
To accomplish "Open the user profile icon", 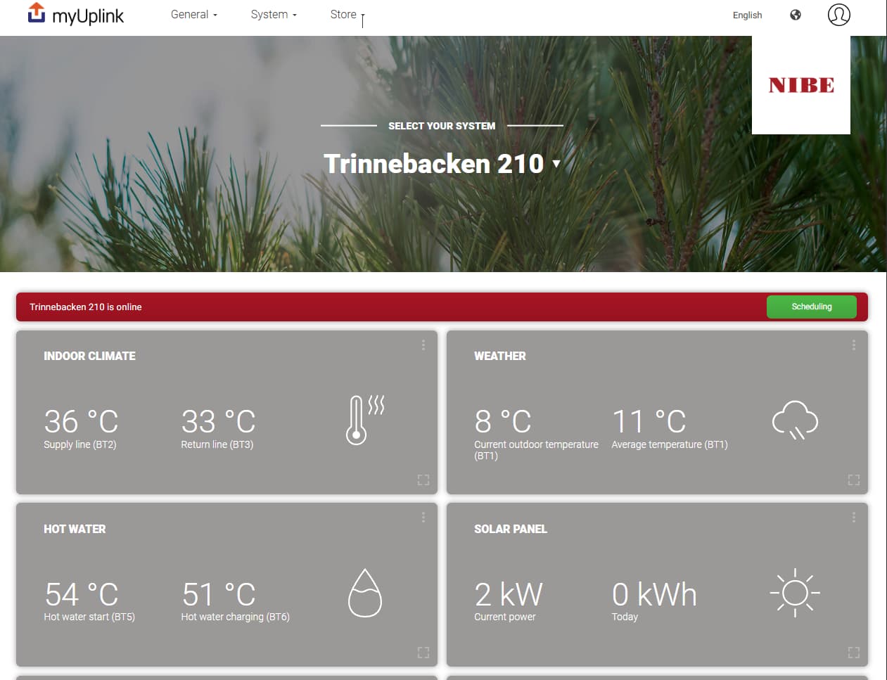I will tap(839, 15).
